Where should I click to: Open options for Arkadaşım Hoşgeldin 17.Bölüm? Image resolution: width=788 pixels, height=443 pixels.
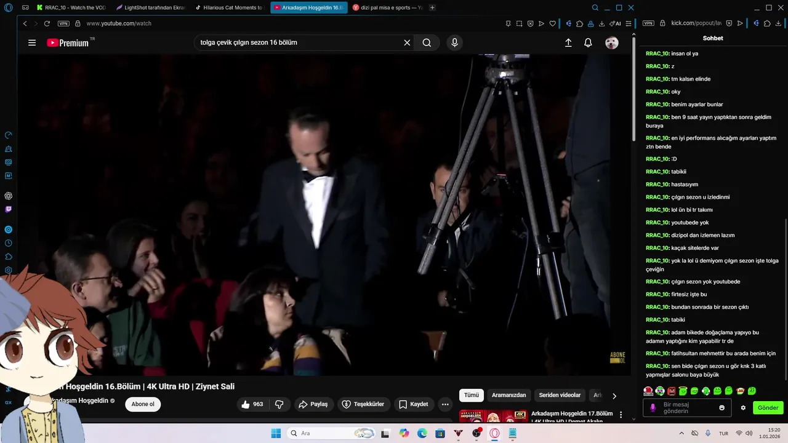621,415
